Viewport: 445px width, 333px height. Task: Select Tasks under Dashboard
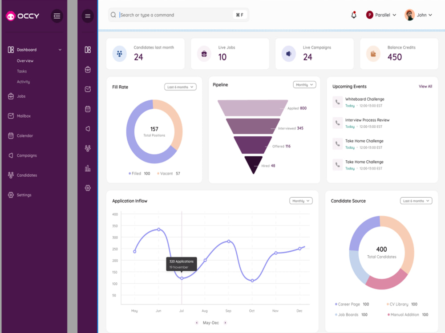(21, 71)
